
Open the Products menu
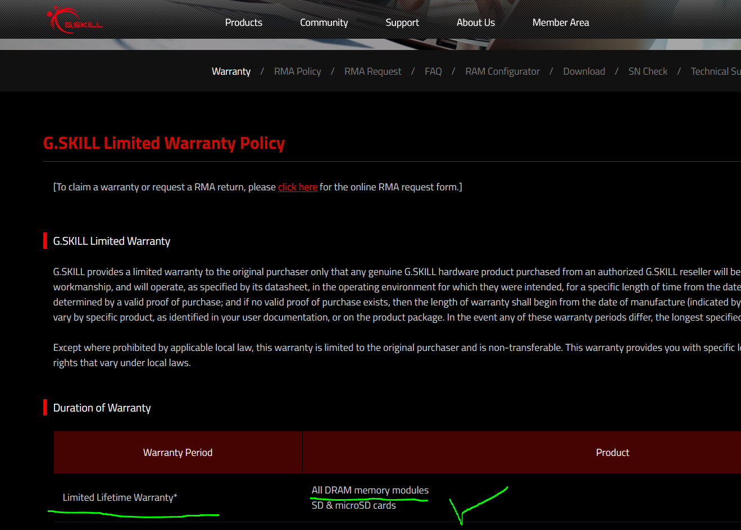[243, 22]
